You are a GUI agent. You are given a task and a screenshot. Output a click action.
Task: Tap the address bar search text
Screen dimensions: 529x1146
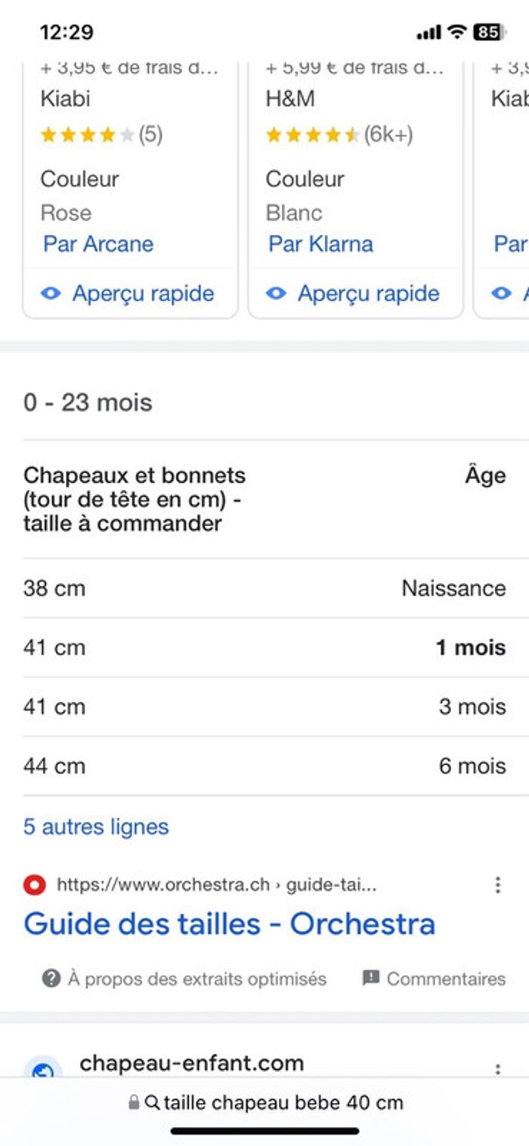tap(283, 1103)
